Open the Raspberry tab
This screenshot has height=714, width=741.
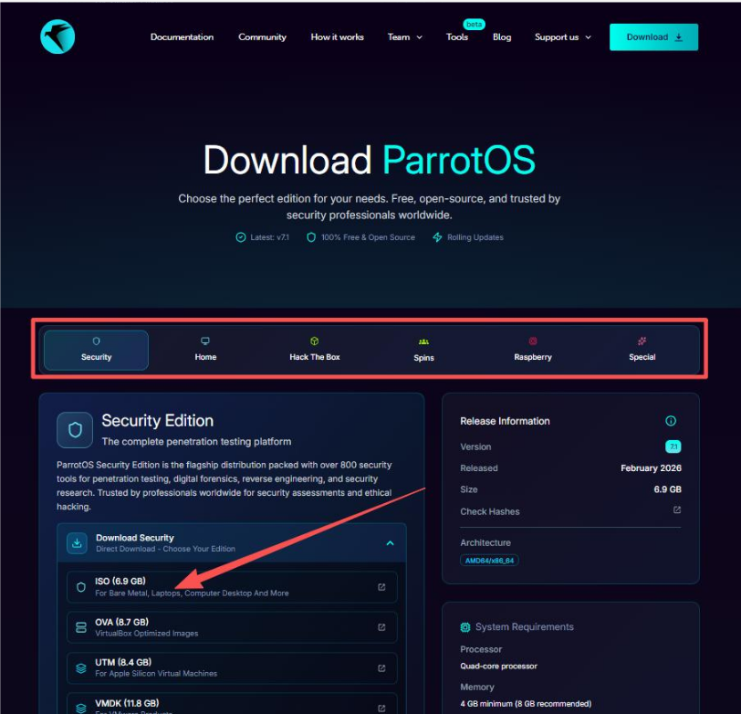(533, 350)
